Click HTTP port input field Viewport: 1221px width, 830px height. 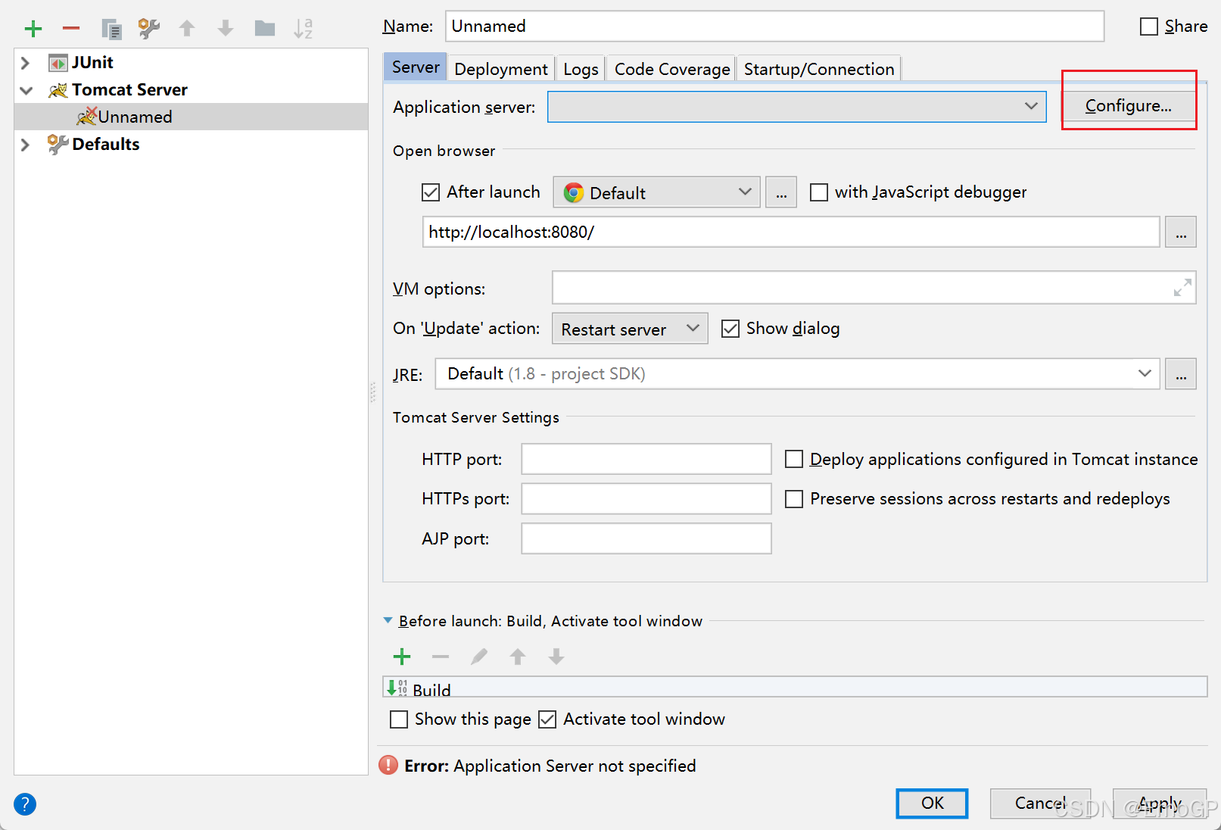(x=646, y=459)
